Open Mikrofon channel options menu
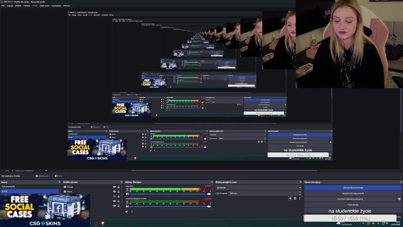The image size is (403, 227). 127,190
